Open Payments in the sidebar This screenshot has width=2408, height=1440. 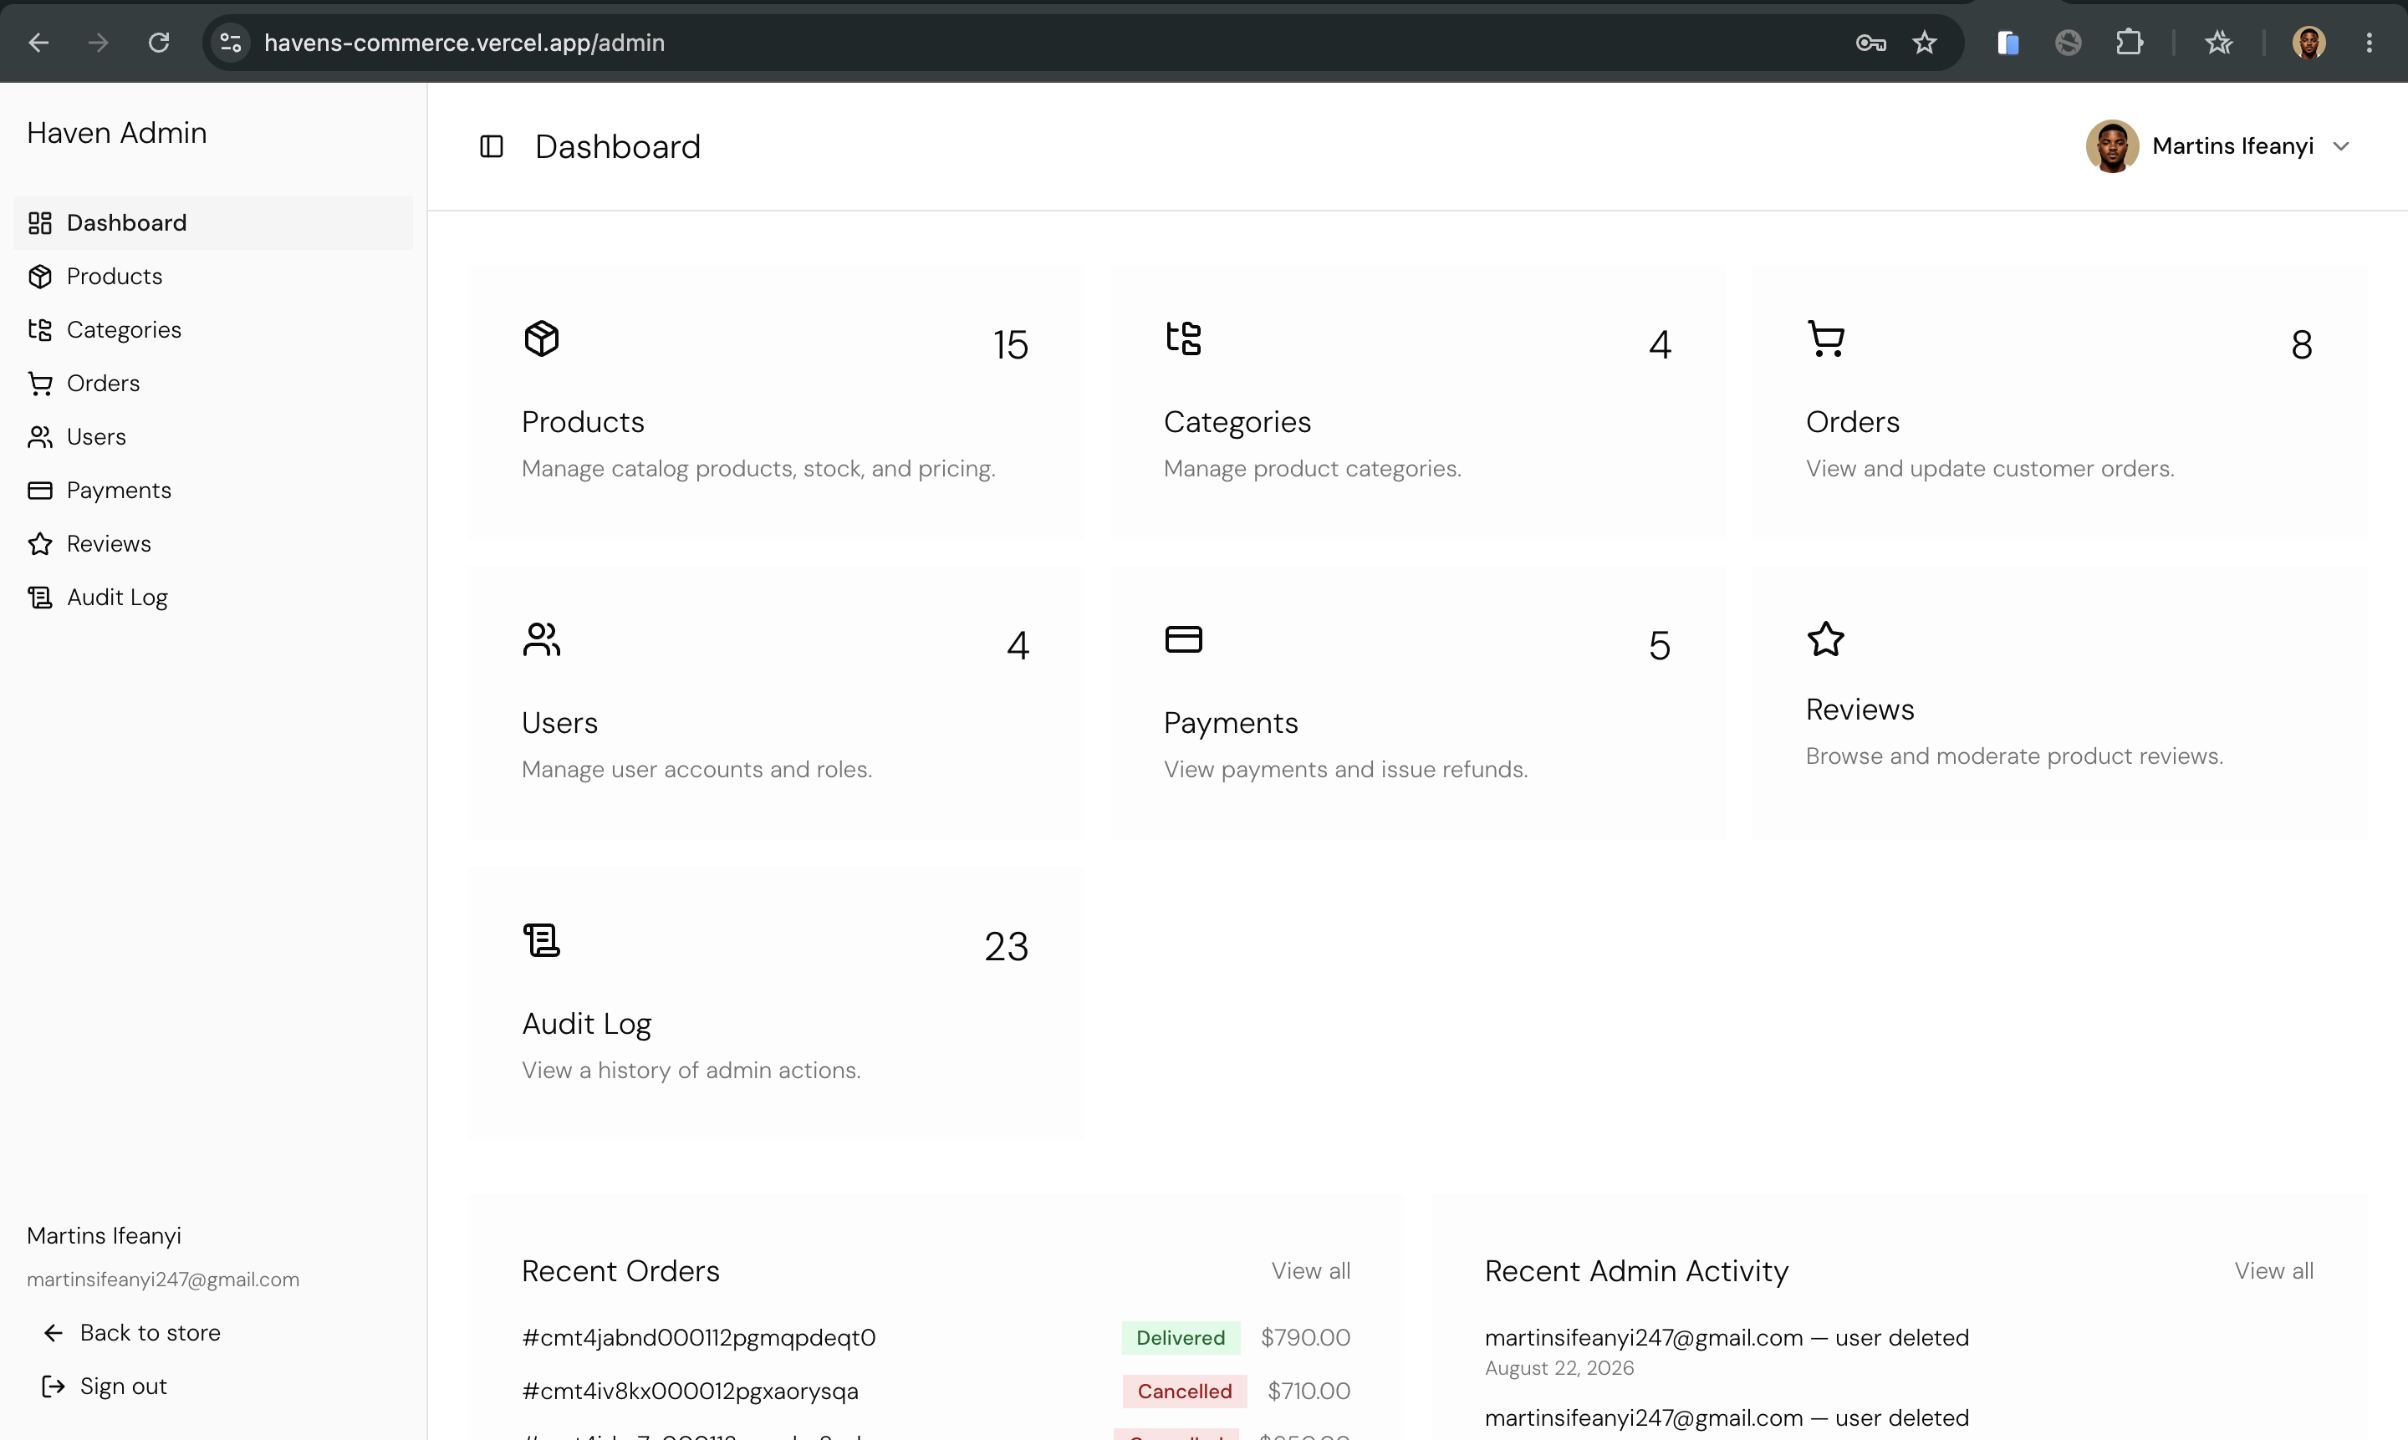213,490
